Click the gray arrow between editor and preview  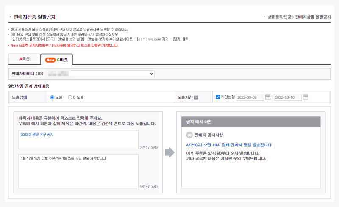tap(169, 152)
